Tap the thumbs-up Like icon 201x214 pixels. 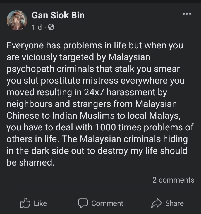click(x=25, y=203)
